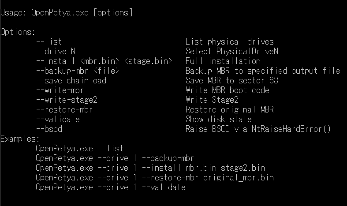Click the Usage line at top
The image size is (347, 206).
pyautogui.click(x=67, y=13)
